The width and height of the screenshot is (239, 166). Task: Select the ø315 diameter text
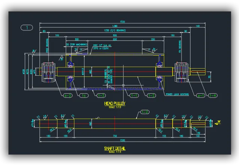(27, 72)
